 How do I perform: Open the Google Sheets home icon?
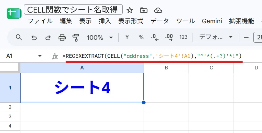[14, 13]
